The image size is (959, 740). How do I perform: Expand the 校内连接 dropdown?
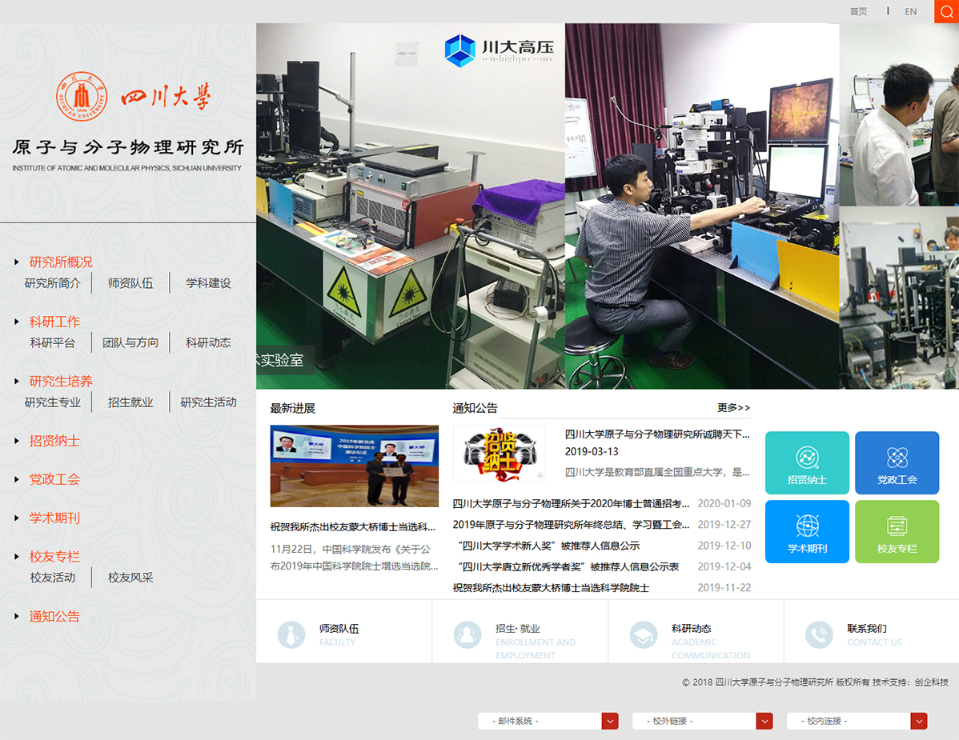(919, 721)
